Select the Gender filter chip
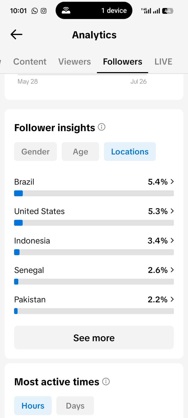Viewport: 188px width, 418px height. tap(36, 152)
